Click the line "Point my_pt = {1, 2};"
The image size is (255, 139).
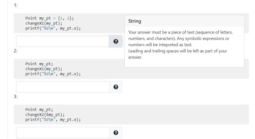pos(50,18)
